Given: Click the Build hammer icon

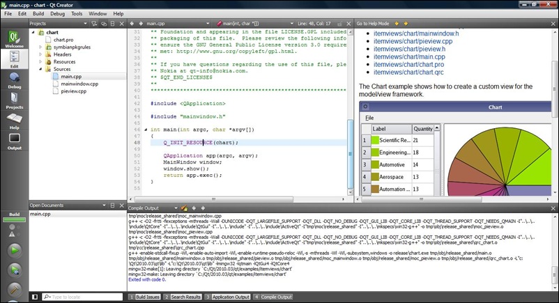Looking at the screenshot, I should pos(14,290).
